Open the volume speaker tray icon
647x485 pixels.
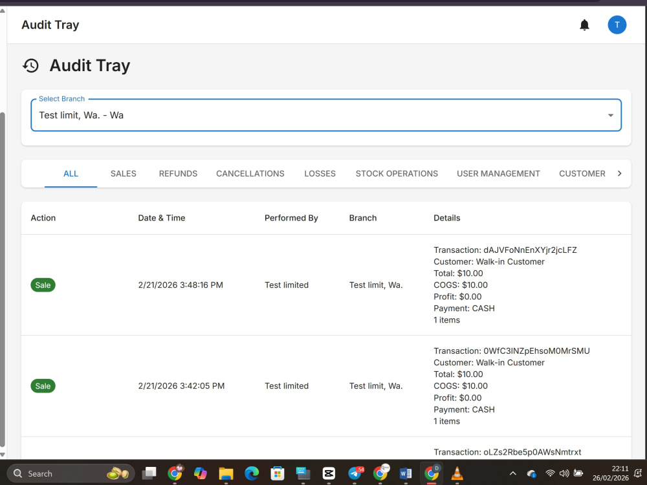tap(564, 473)
